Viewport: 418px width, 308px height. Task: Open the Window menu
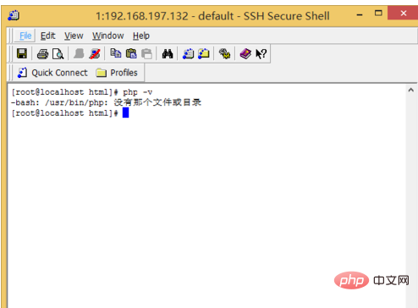(108, 36)
